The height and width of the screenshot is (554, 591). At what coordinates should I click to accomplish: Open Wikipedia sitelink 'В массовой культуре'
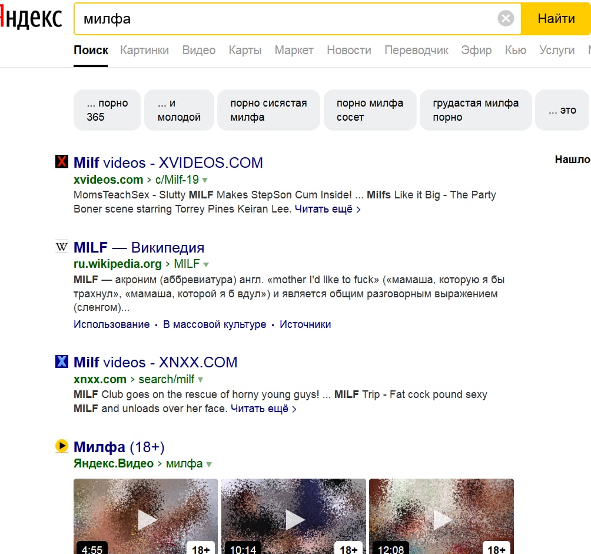click(x=214, y=324)
